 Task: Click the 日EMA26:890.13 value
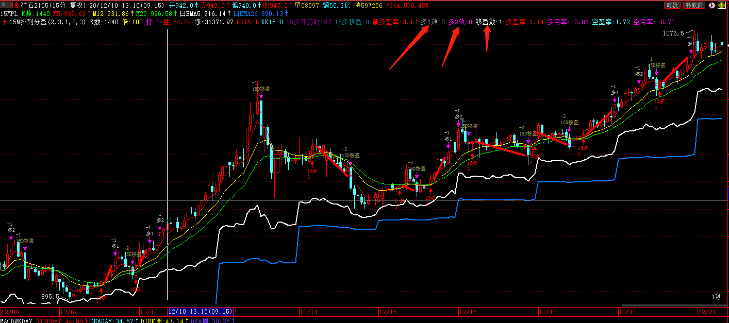[258, 13]
